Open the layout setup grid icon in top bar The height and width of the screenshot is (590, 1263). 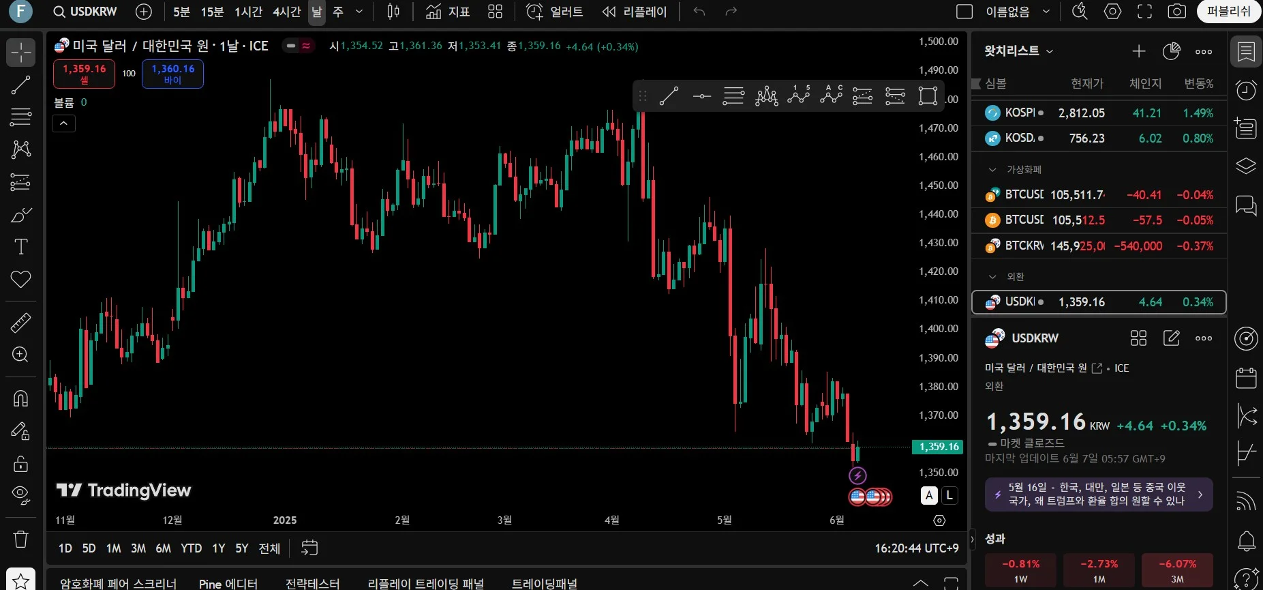(496, 12)
